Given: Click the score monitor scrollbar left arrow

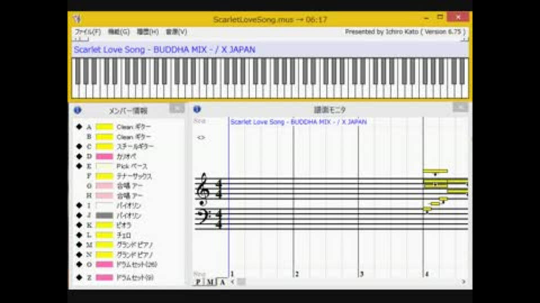Looking at the screenshot, I should (x=233, y=282).
